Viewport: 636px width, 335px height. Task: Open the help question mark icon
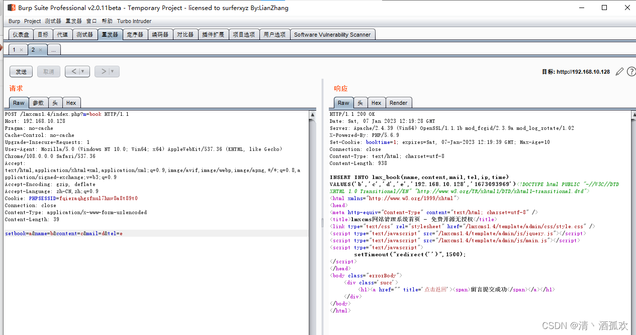pyautogui.click(x=631, y=72)
